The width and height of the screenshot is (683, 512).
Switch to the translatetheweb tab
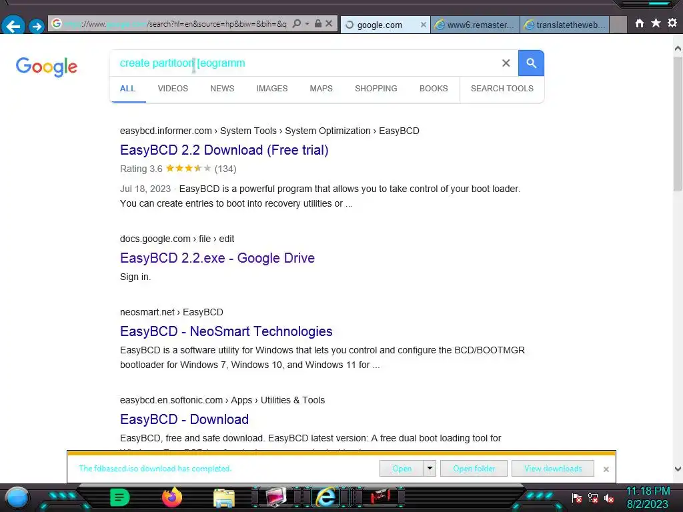coord(565,25)
